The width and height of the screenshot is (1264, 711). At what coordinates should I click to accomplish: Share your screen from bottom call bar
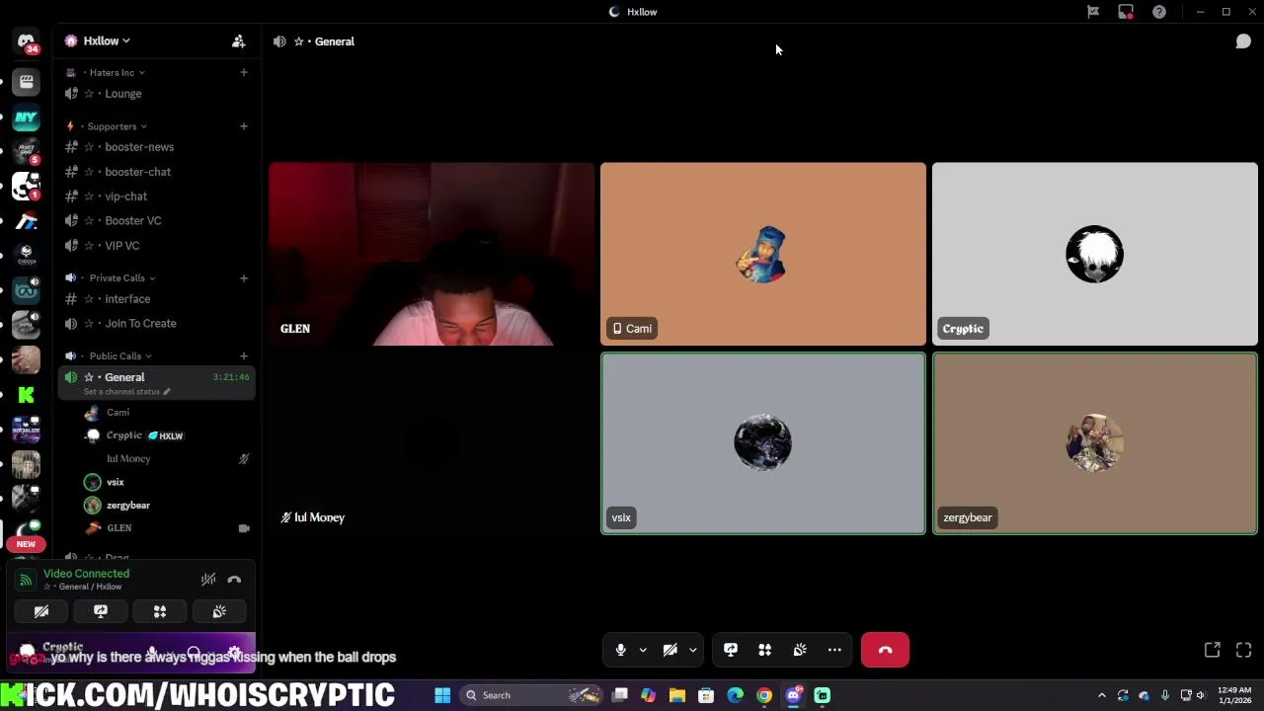731,650
